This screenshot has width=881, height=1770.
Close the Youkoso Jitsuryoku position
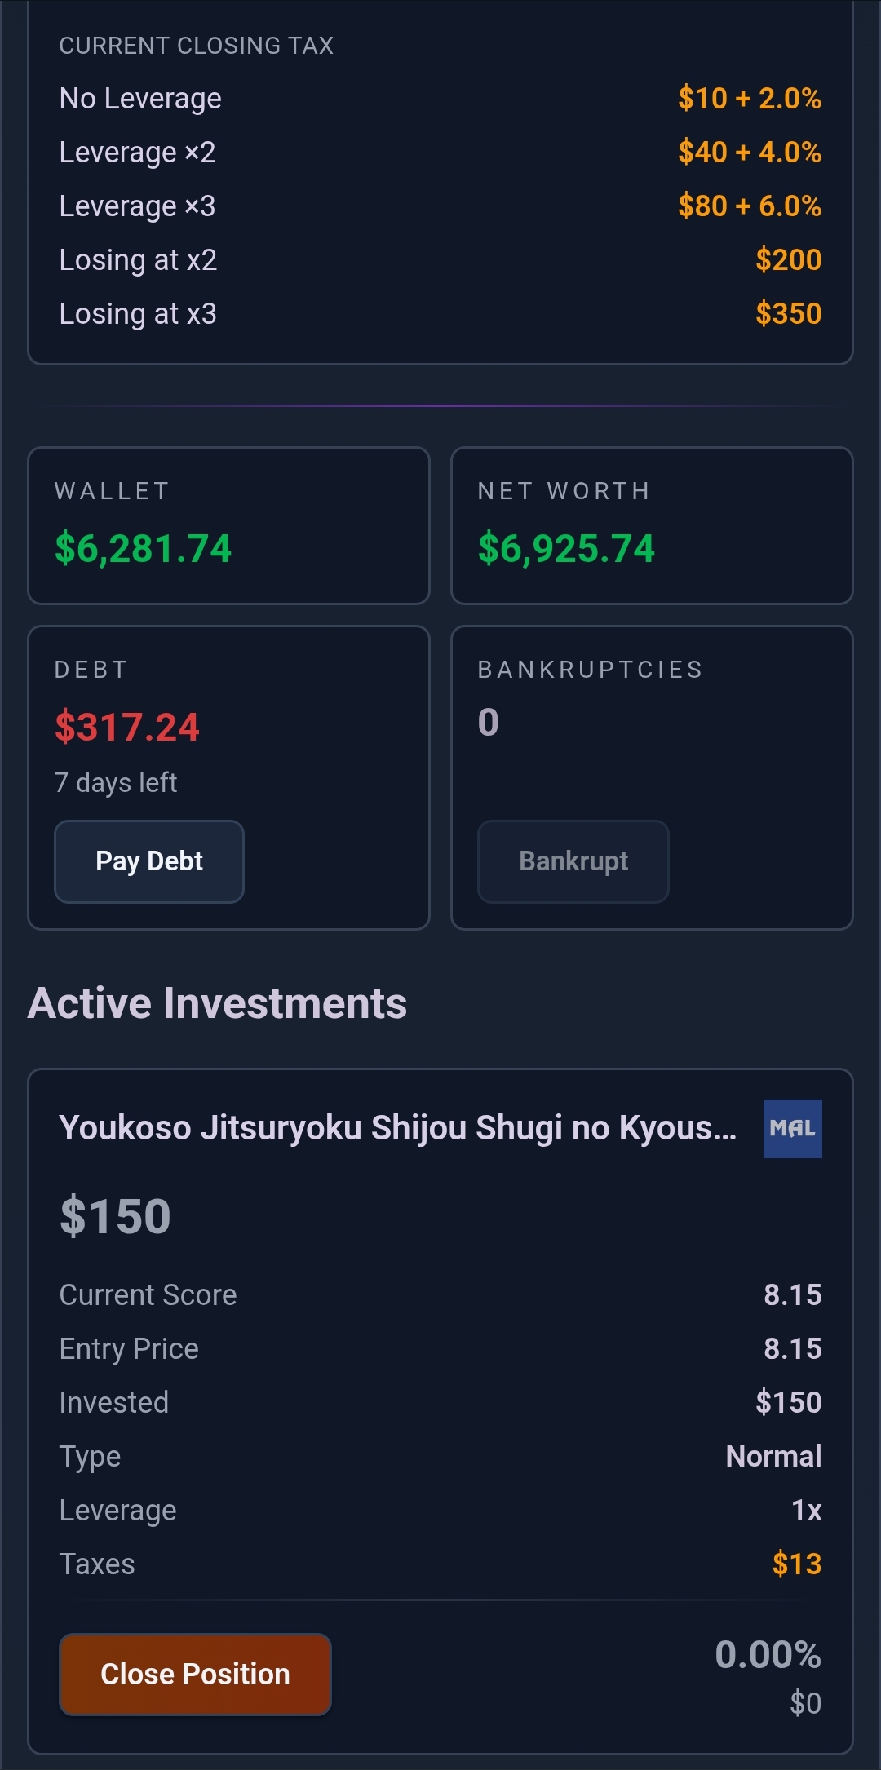point(195,1674)
